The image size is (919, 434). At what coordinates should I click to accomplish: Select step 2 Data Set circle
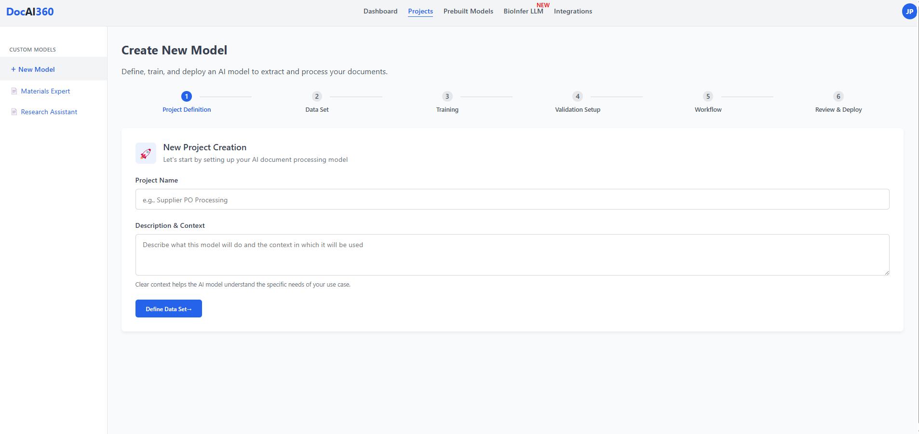coord(317,96)
